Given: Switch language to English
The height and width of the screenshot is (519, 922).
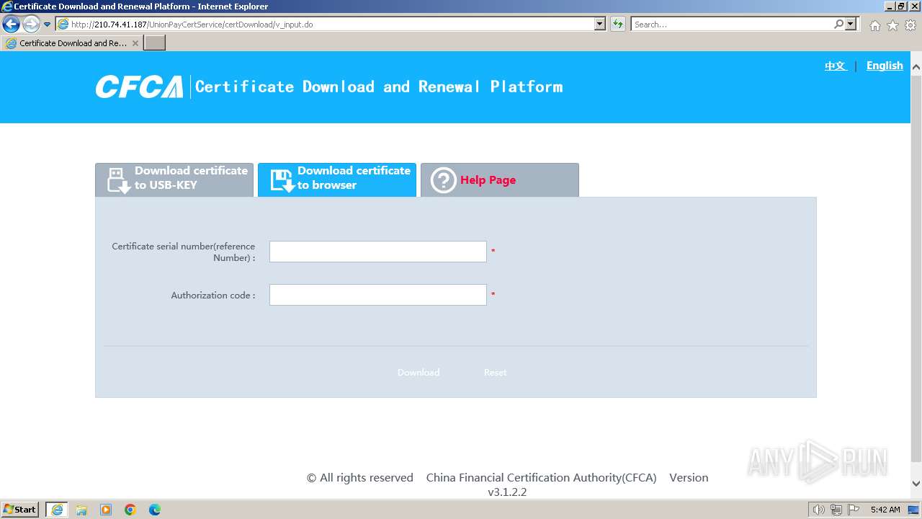Looking at the screenshot, I should tap(885, 66).
